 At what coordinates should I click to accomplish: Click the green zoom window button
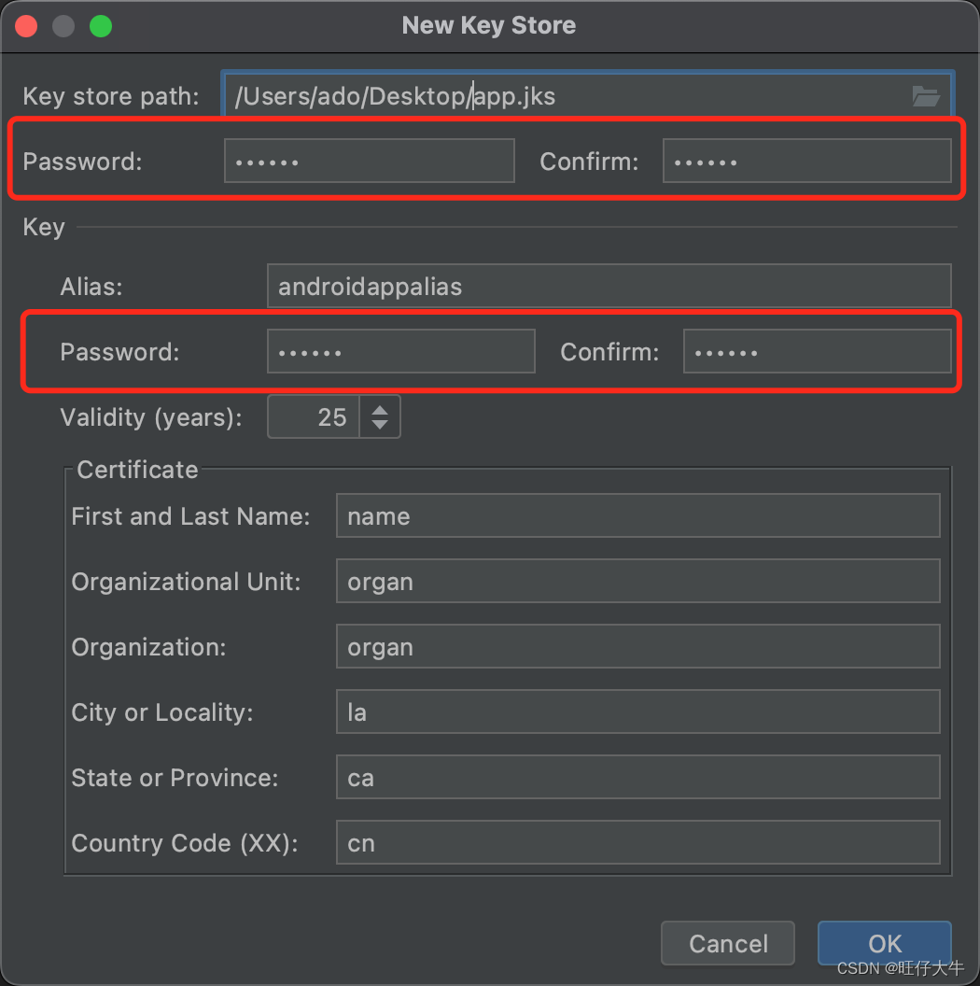(x=101, y=26)
